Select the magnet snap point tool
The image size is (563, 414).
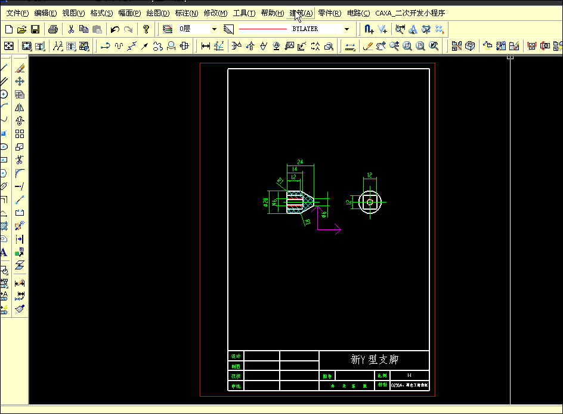369,29
